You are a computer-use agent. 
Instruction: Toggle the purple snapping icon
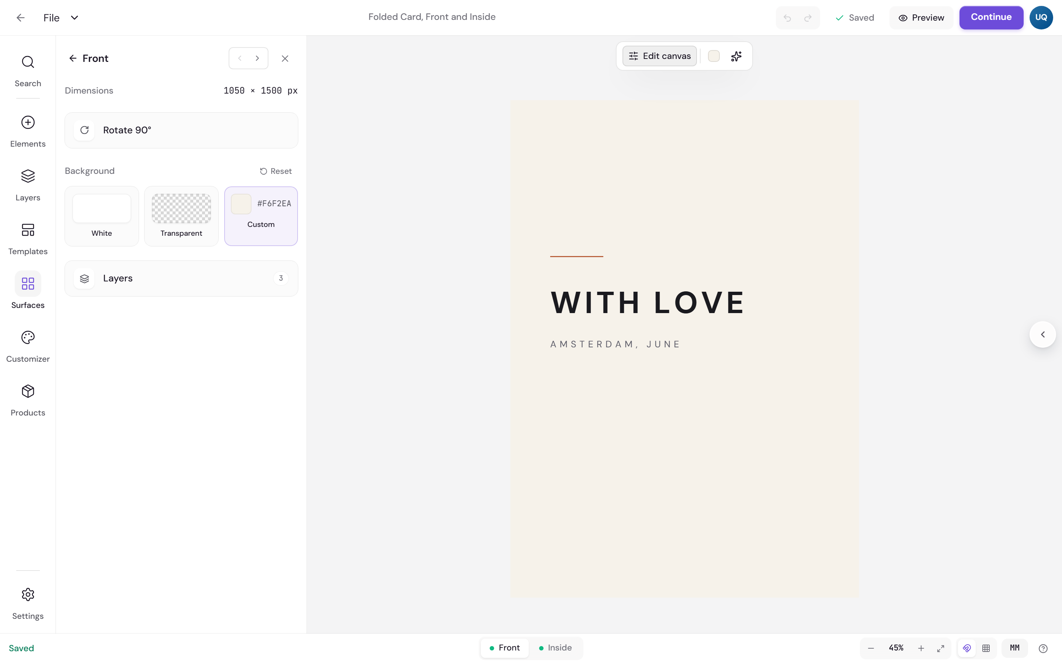tap(967, 648)
